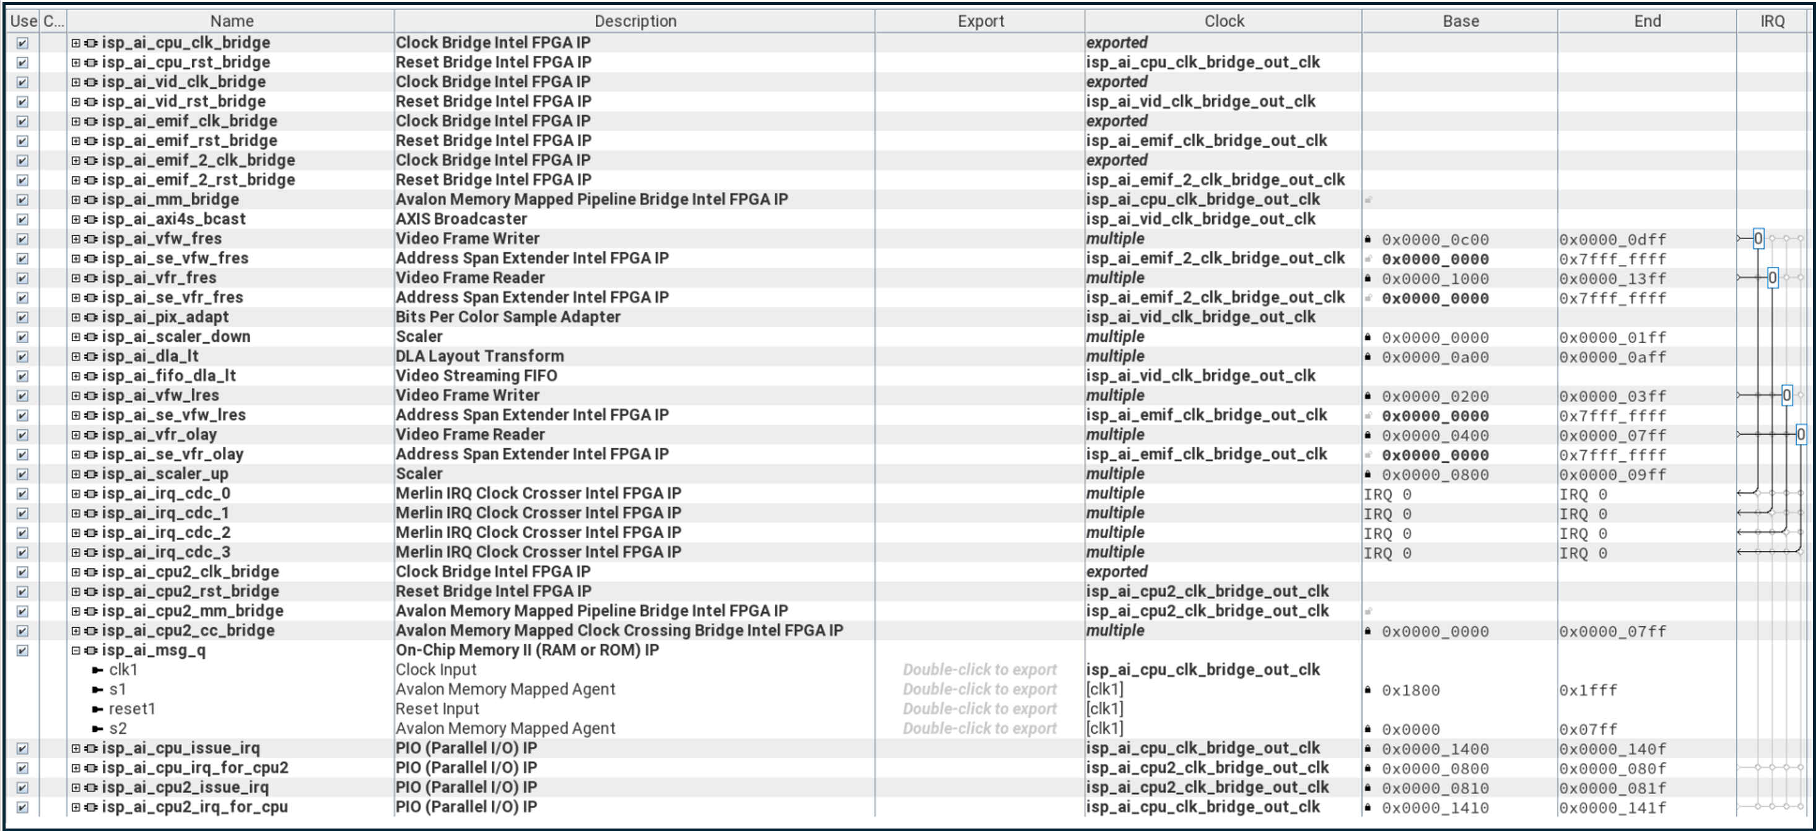Click lock icon beside isp_ai_msg_q s1 base
The width and height of the screenshot is (1816, 831).
tap(1368, 690)
